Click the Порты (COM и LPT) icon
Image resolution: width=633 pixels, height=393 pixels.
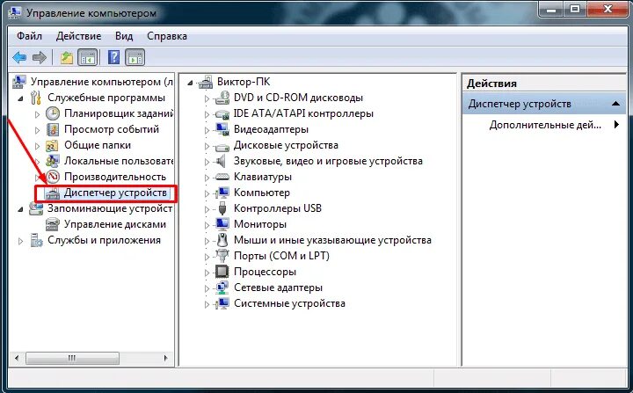coord(222,256)
